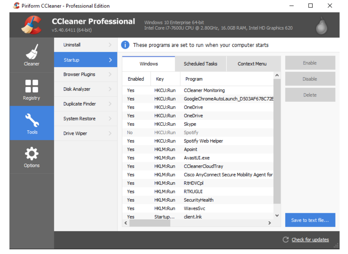Select the RtHDVCpl startup entry

198,183
